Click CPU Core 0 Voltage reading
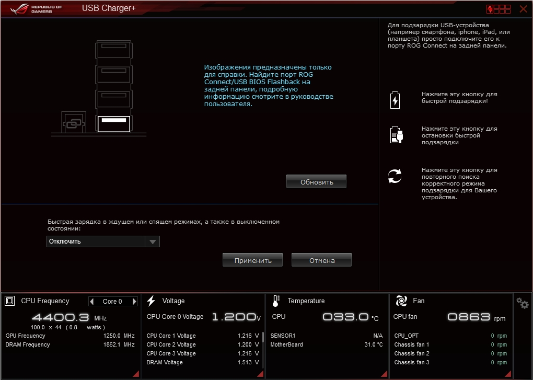Image resolution: width=533 pixels, height=380 pixels. (x=204, y=317)
